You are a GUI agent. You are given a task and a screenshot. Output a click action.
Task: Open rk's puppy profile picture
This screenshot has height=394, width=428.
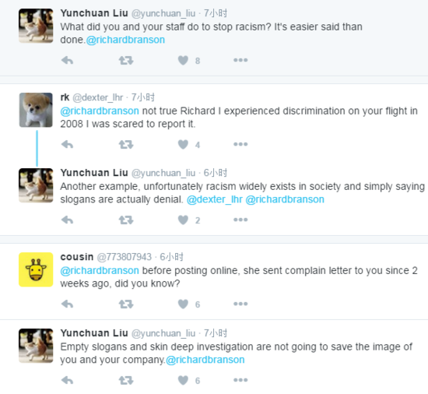(x=36, y=110)
